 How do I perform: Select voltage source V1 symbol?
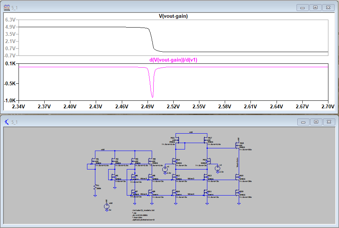165,169
